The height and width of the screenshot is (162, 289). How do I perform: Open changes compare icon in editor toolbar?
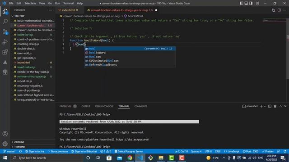point(274,10)
